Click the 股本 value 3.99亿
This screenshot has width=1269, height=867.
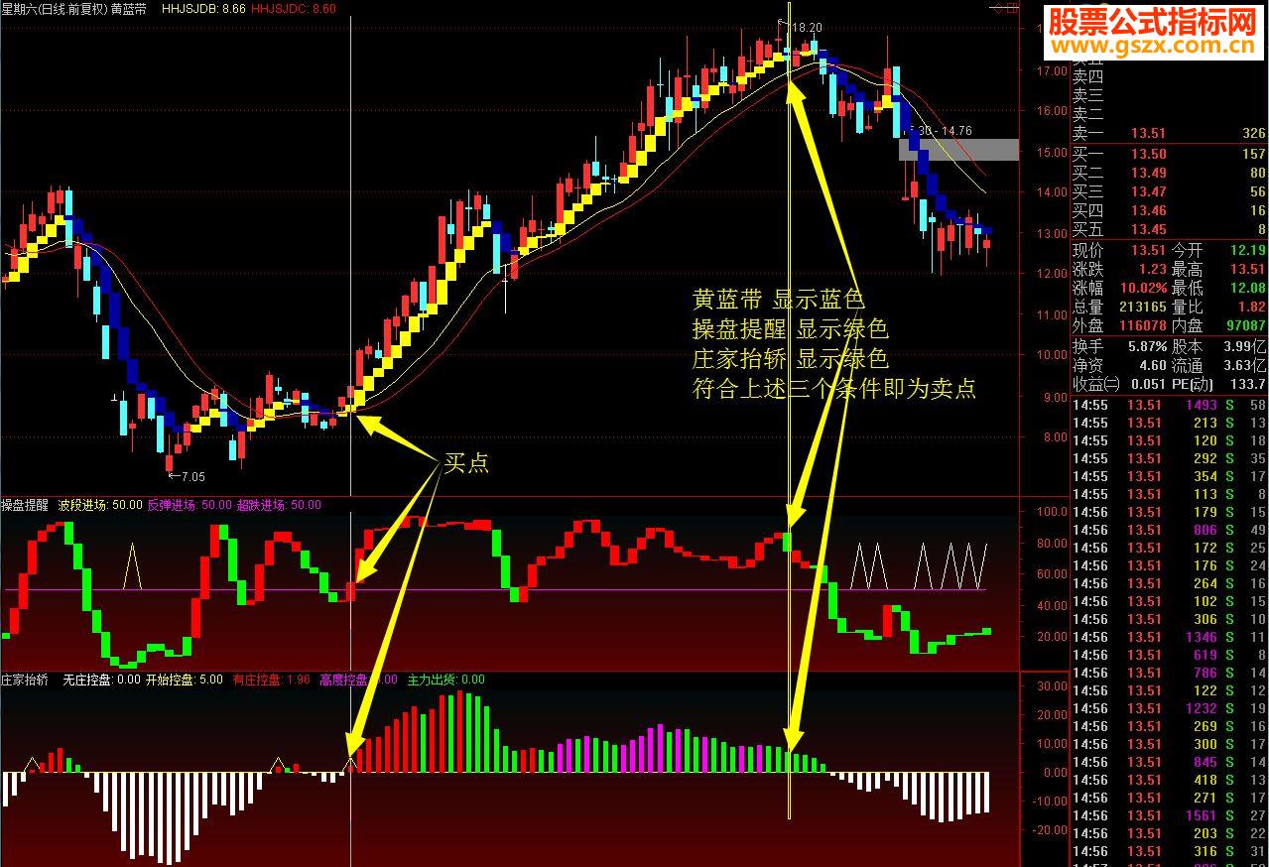coord(1245,346)
